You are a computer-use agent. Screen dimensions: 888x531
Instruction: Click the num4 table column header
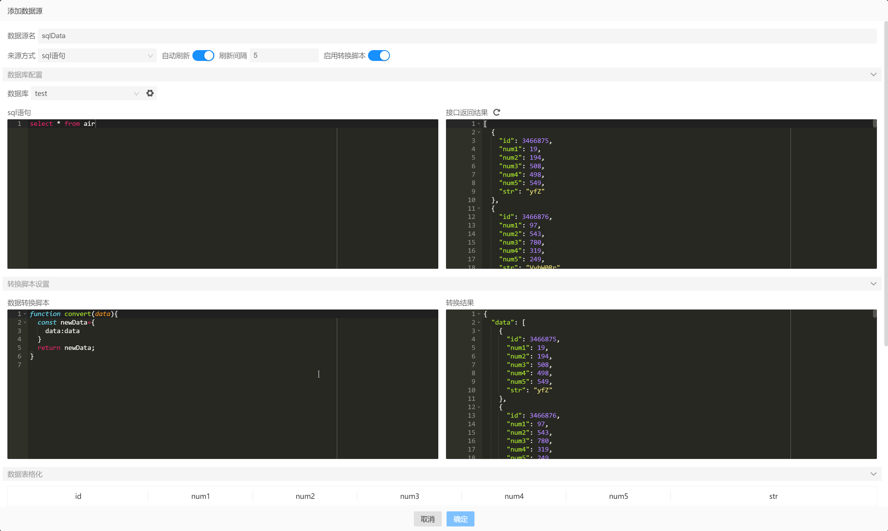point(514,496)
